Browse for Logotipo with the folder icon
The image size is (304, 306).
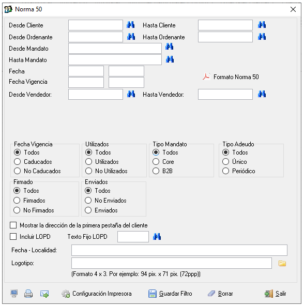click(282, 263)
